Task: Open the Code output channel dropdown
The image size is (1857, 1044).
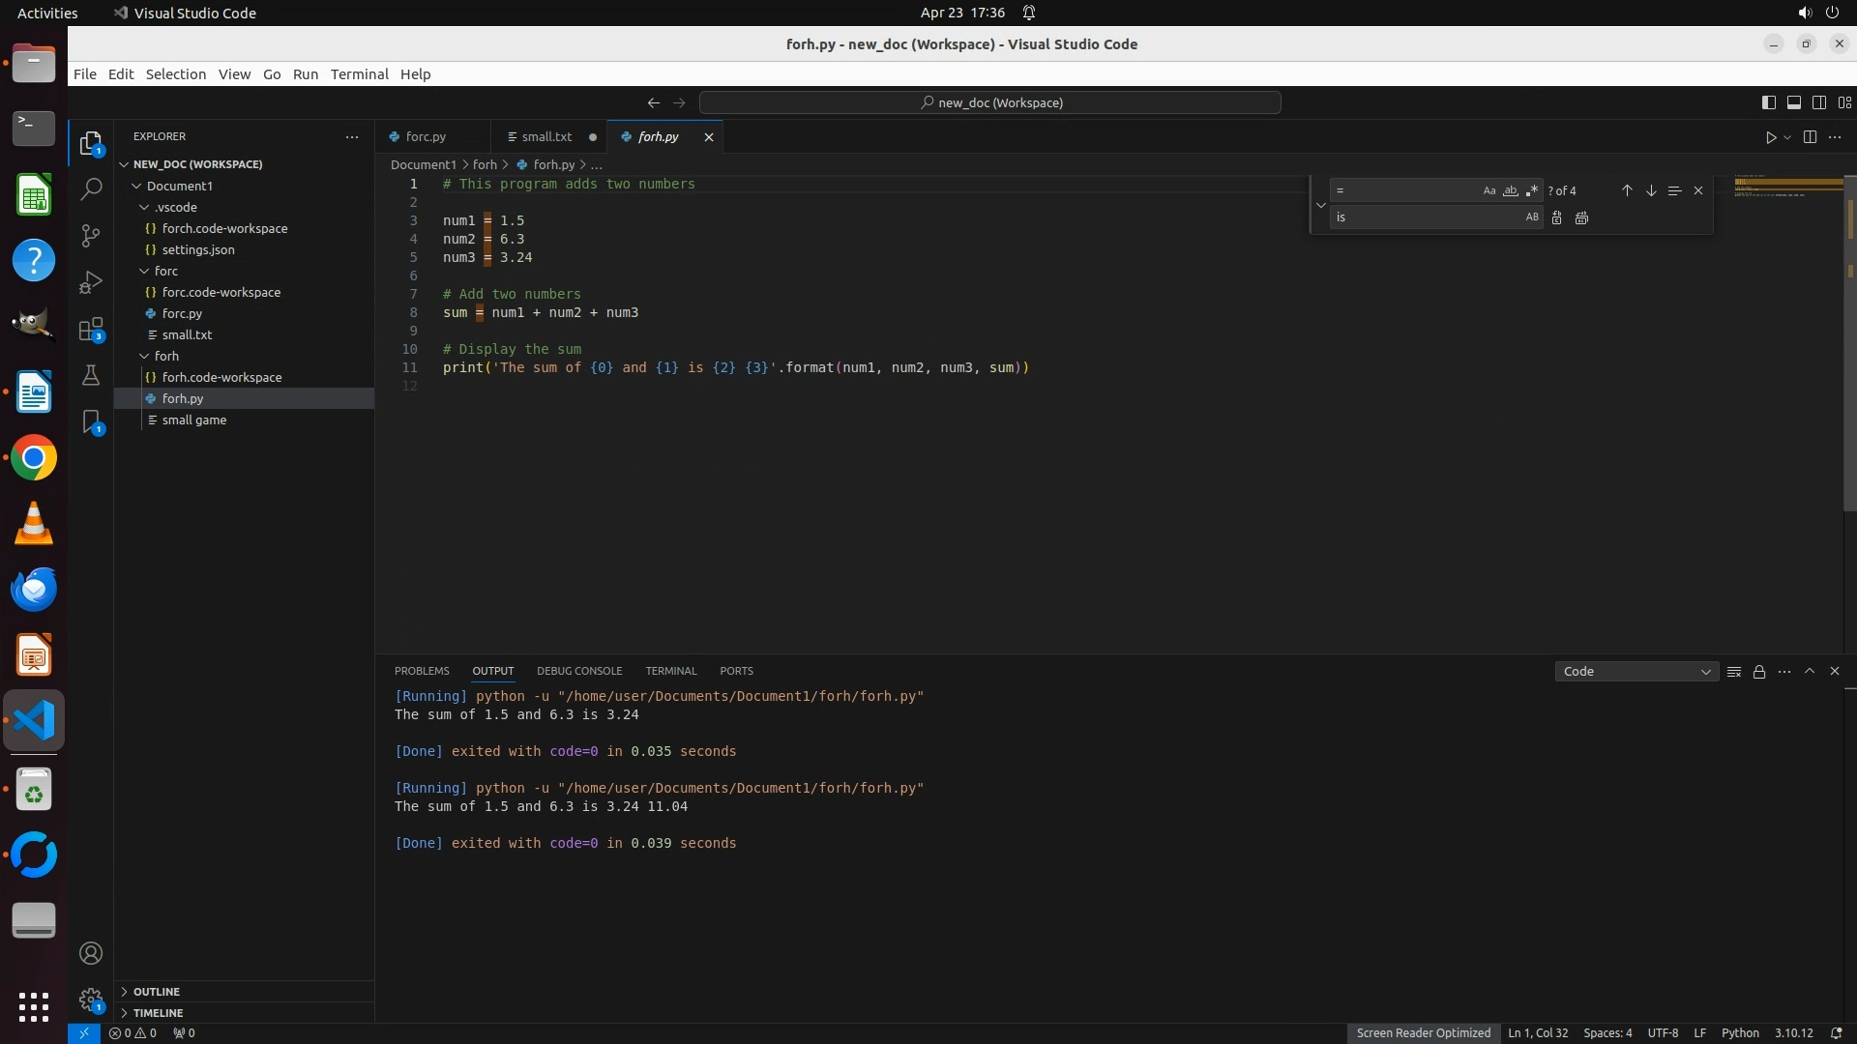Action: tap(1636, 672)
